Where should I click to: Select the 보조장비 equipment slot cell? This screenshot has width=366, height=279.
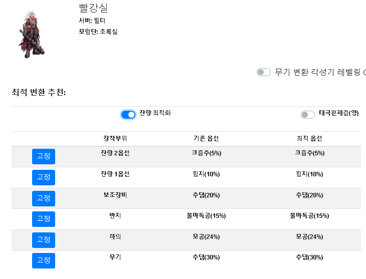115,195
